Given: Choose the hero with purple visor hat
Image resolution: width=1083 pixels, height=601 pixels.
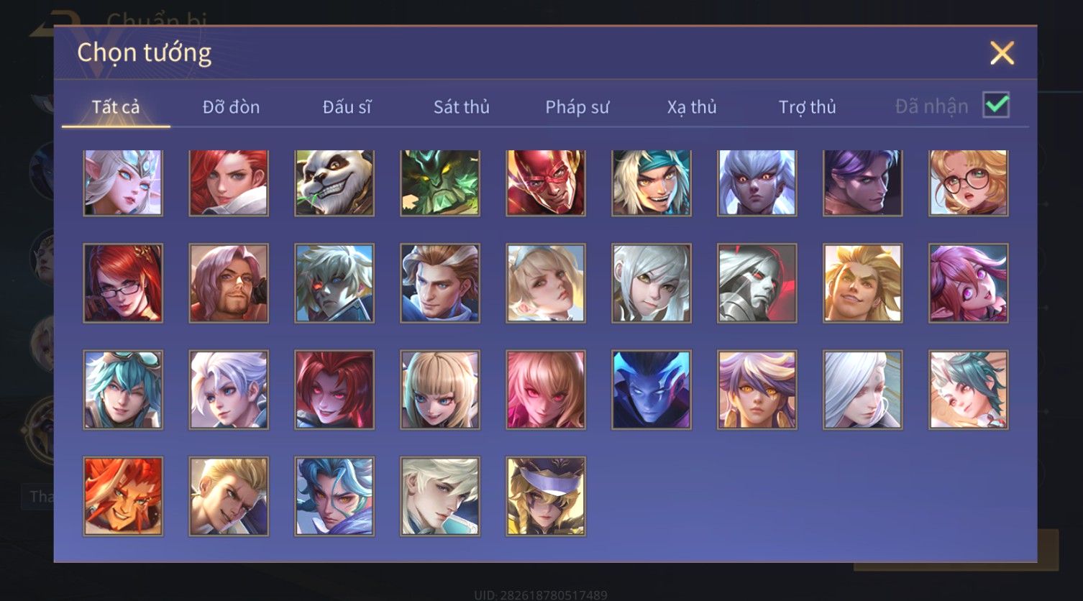Looking at the screenshot, I should (x=546, y=496).
